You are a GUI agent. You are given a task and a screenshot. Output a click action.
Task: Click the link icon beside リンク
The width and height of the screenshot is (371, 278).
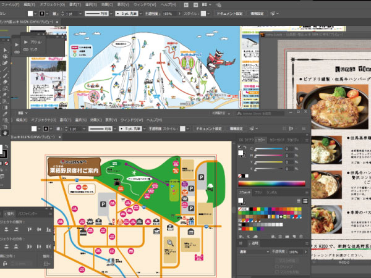coord(25,48)
